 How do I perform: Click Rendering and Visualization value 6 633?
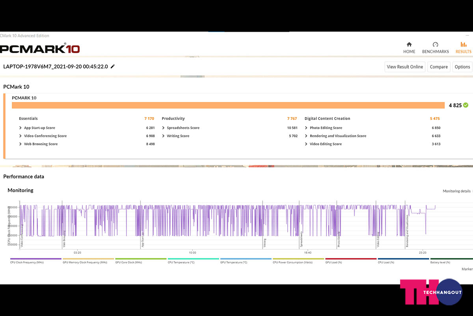(x=436, y=136)
